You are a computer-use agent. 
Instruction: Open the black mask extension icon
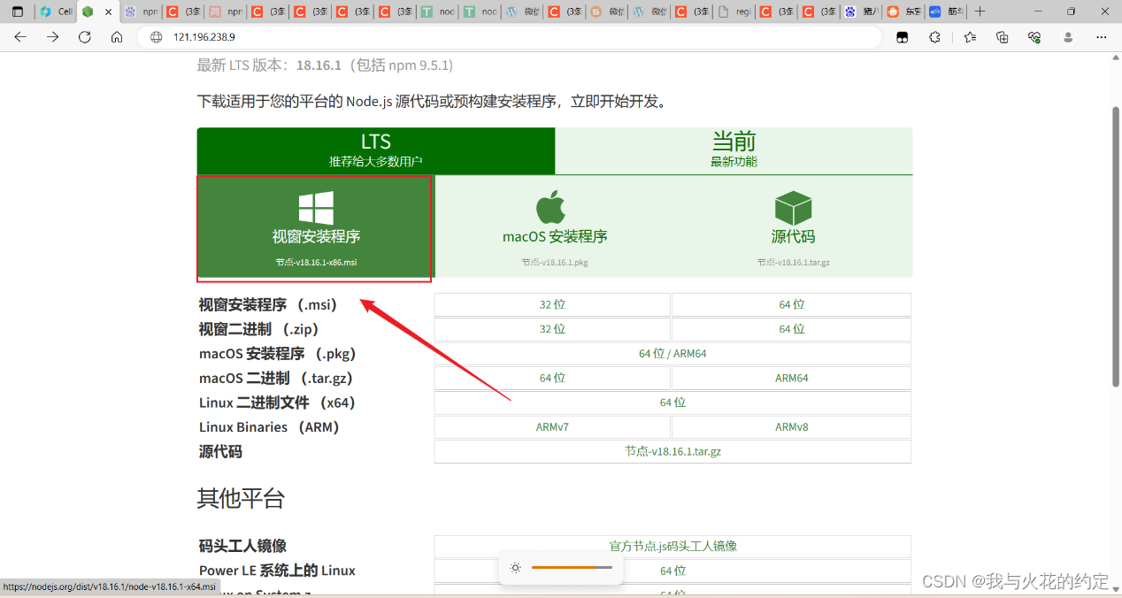coord(903,37)
